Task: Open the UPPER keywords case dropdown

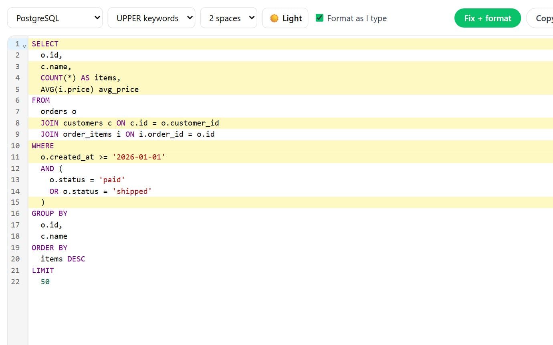Action: pyautogui.click(x=151, y=18)
